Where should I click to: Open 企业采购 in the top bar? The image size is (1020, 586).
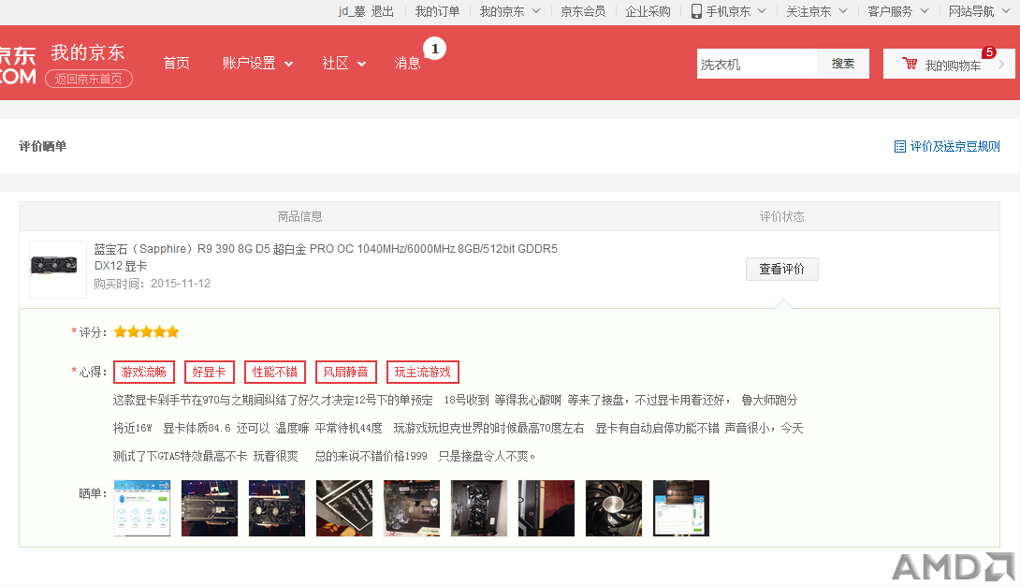tap(648, 11)
